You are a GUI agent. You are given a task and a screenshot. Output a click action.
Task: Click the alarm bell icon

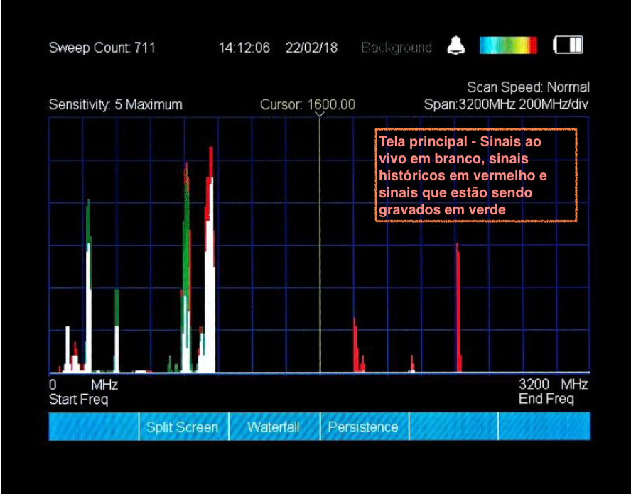click(455, 46)
